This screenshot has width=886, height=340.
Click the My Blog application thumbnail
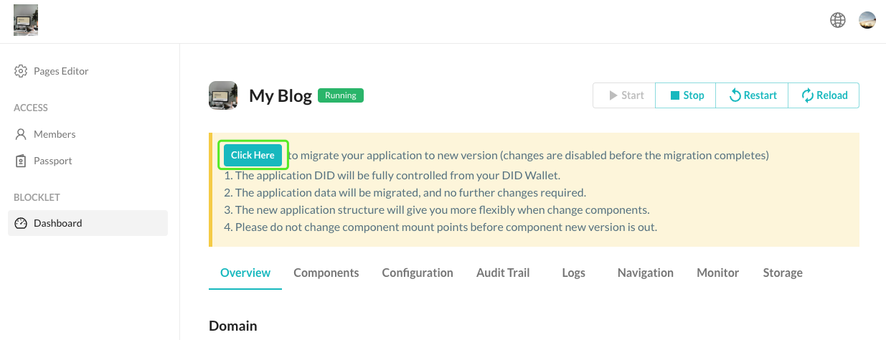tap(223, 95)
